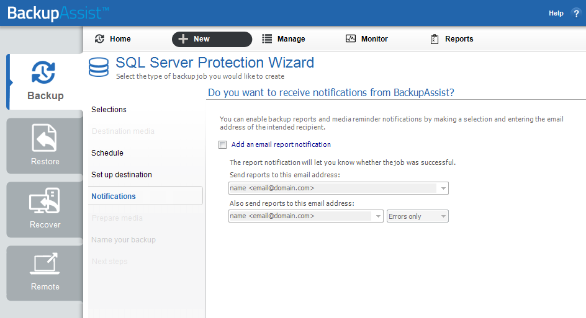Click the Manage list icon

[x=267, y=39]
